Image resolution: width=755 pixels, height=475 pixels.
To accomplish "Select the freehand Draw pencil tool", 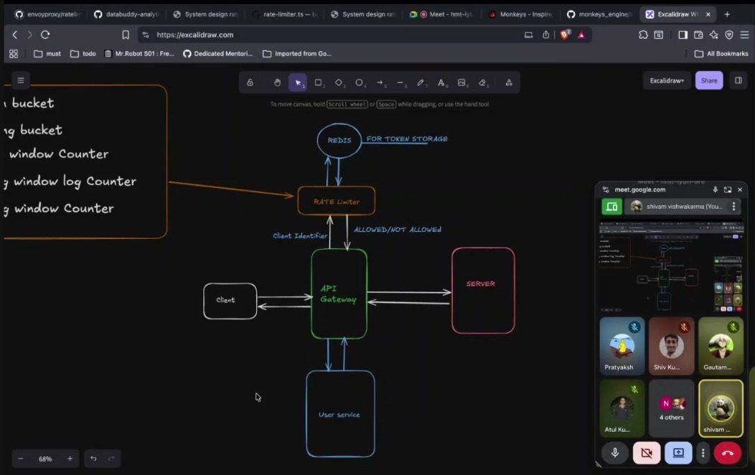I will (x=421, y=83).
